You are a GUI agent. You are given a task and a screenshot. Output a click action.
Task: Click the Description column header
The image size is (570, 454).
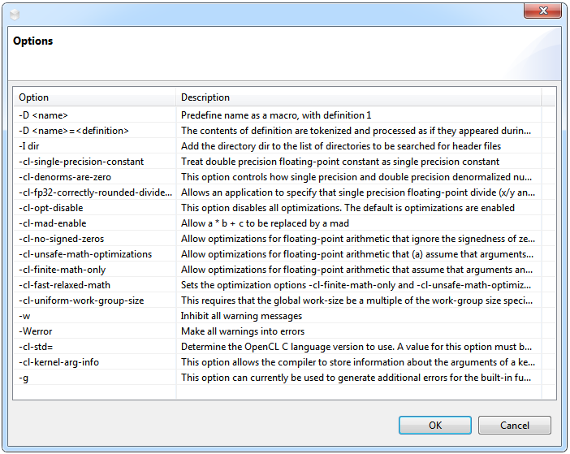pos(358,97)
